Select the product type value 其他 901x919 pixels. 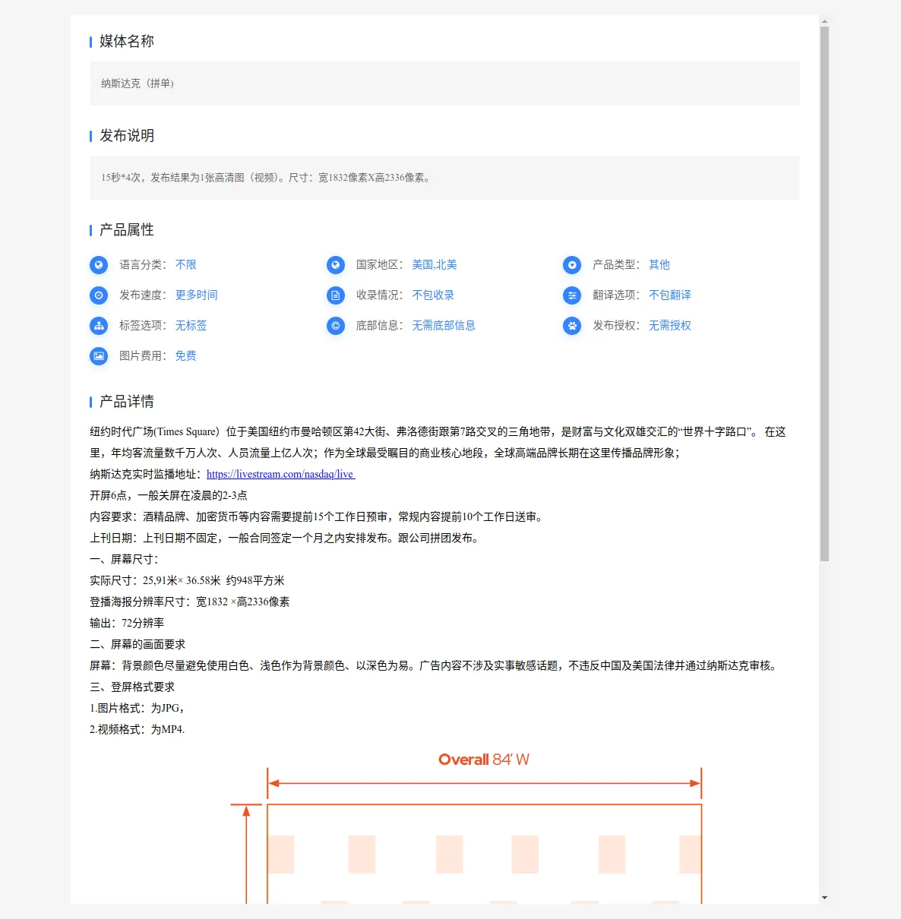pos(659,264)
